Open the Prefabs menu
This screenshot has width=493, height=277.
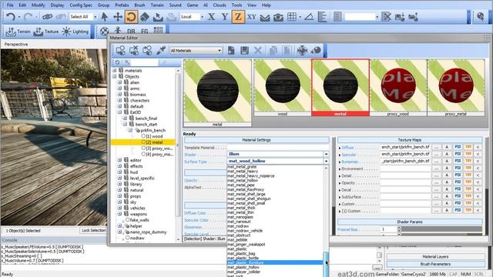coord(122,5)
